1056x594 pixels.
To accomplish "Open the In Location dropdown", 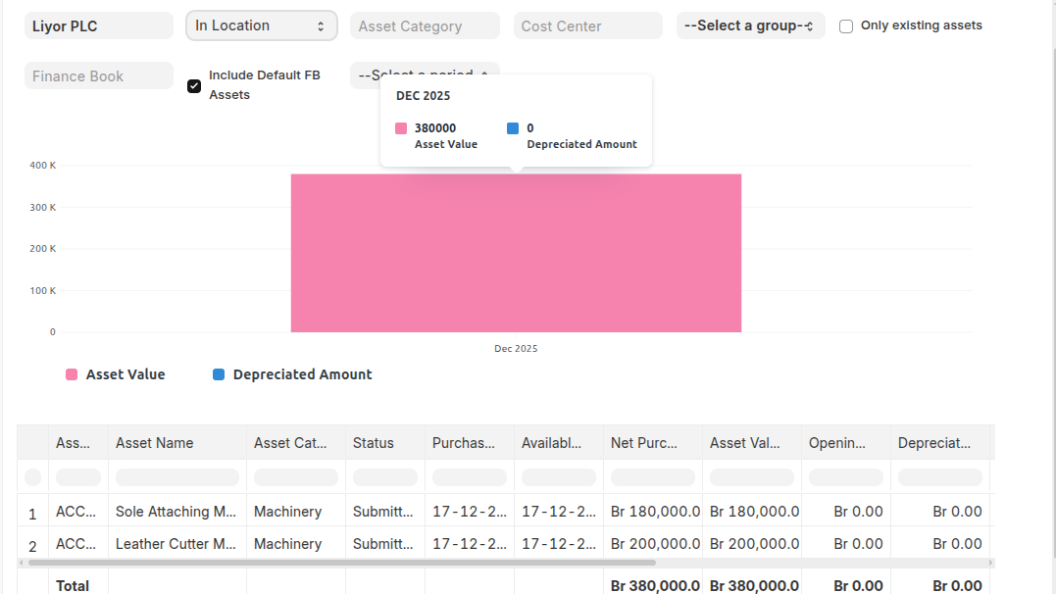I will [x=261, y=25].
